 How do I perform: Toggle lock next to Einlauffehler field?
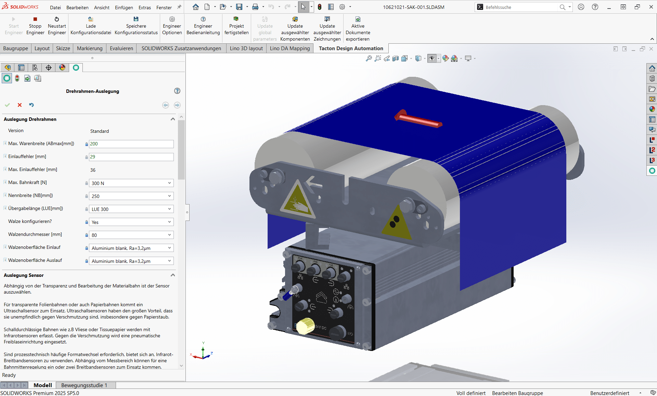87,157
